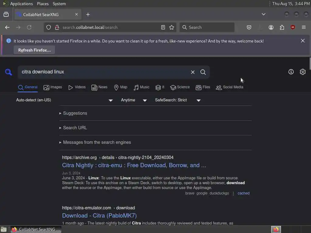The height and width of the screenshot is (233, 311).
Task: Open the Download - Citra (PabloMK7) link
Action: 99,216
